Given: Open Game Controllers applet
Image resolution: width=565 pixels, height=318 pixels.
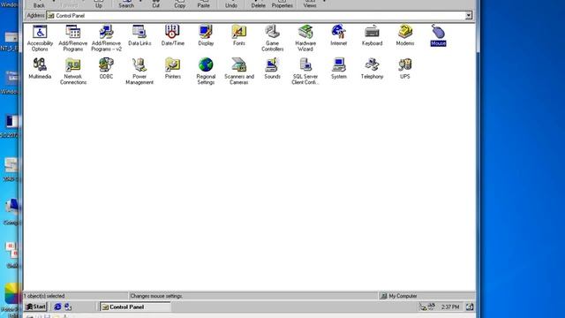Looking at the screenshot, I should pos(273,38).
